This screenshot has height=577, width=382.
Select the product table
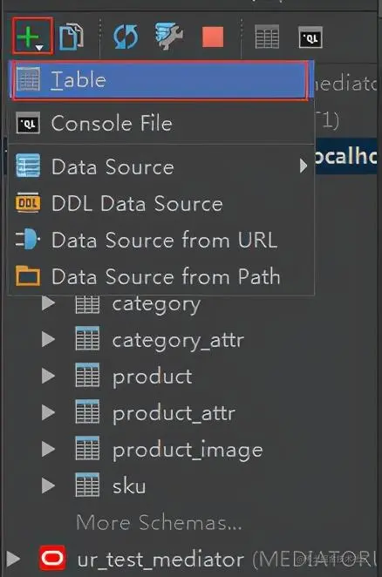pyautogui.click(x=152, y=377)
